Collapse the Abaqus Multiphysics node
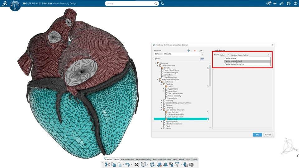This screenshot has height=168, width=299. point(158,79)
